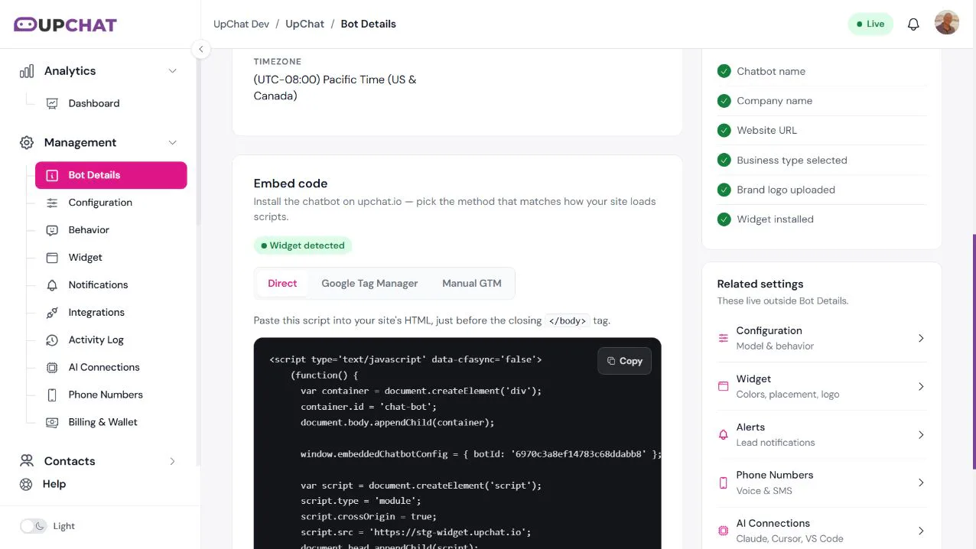The width and height of the screenshot is (976, 549).
Task: Click the Contacts people icon
Action: click(27, 461)
